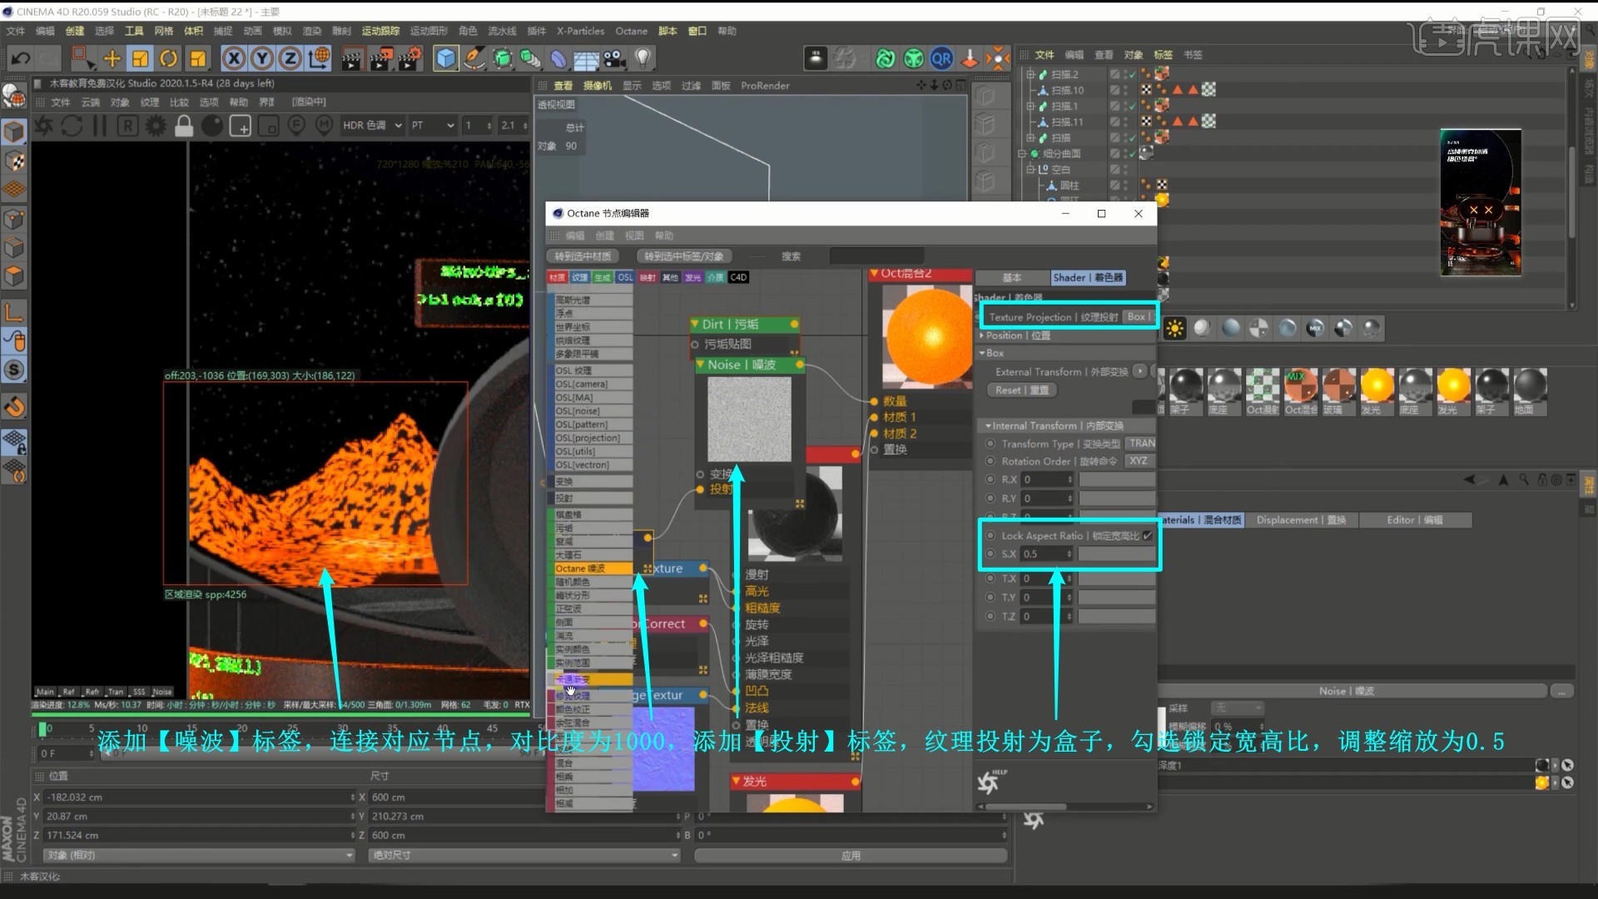The image size is (1598, 899).
Task: Click the camera object icon
Action: (x=615, y=58)
